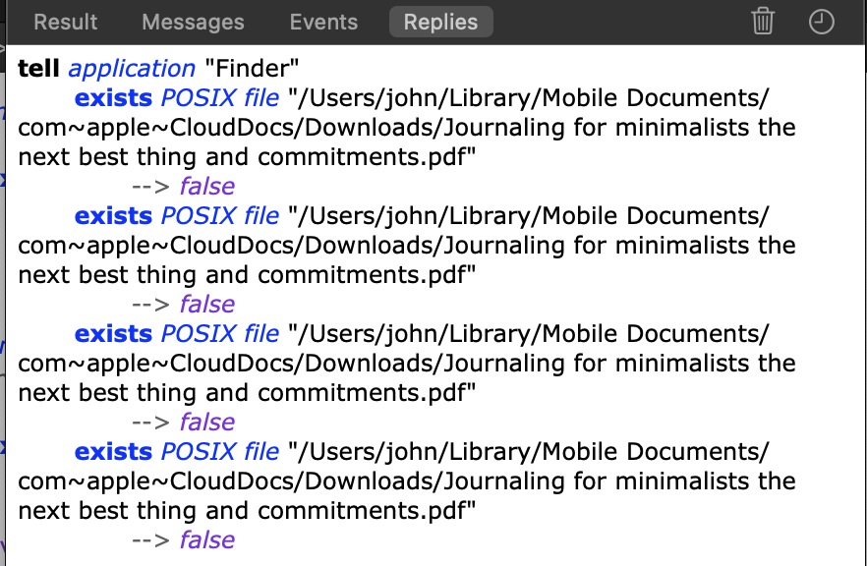Open the Messages tab

point(193,22)
